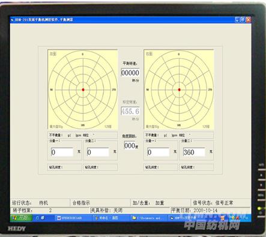
Task: Click the left plane 不平衡量 readout row
Action: point(82,135)
